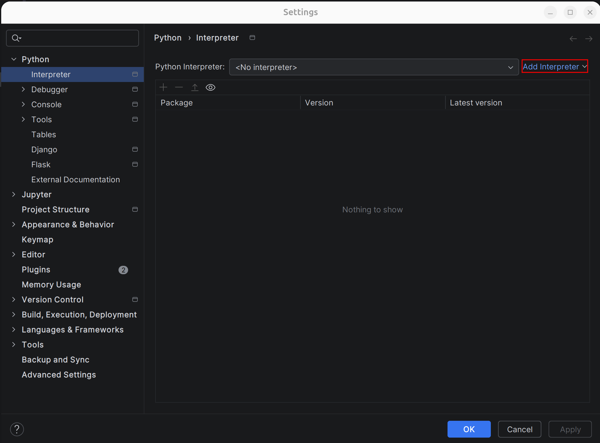Click the forward navigation arrow
Viewport: 600px width, 443px height.
[589, 39]
